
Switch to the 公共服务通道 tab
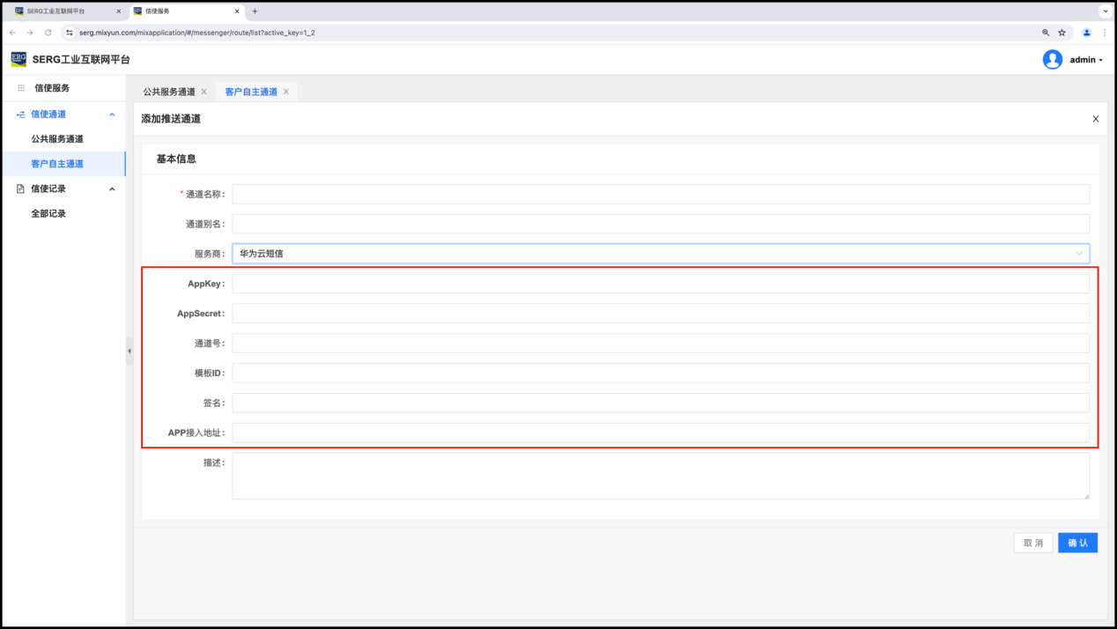pos(169,92)
